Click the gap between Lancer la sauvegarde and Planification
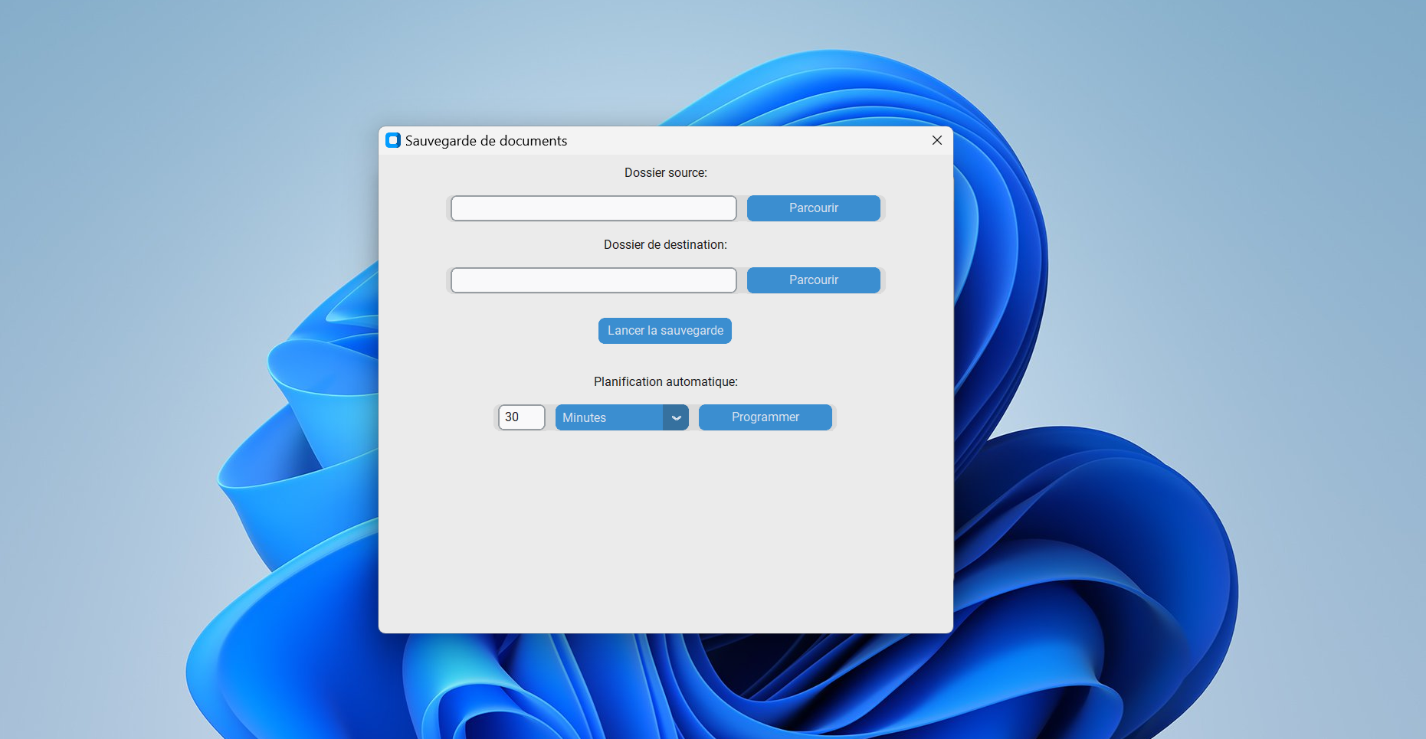The image size is (1426, 739). pyautogui.click(x=665, y=358)
